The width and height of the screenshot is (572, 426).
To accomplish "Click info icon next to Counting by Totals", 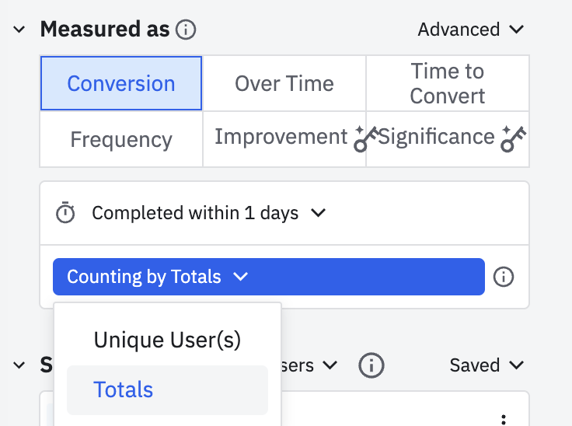I will pos(504,277).
